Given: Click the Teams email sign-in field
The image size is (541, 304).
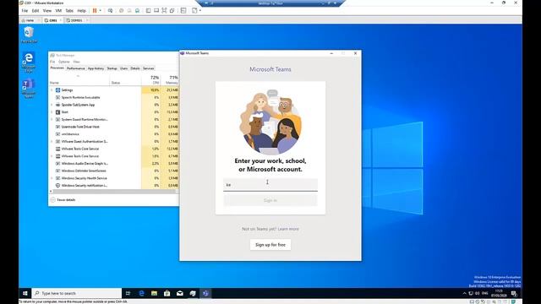Looking at the screenshot, I should (270, 185).
